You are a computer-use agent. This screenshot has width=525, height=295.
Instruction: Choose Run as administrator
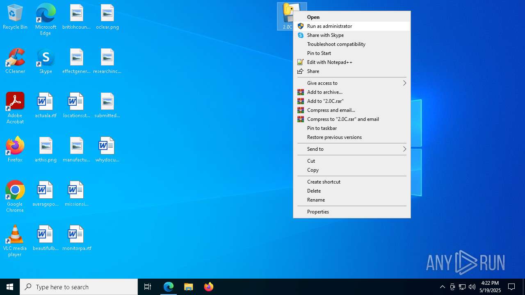[x=352, y=26]
